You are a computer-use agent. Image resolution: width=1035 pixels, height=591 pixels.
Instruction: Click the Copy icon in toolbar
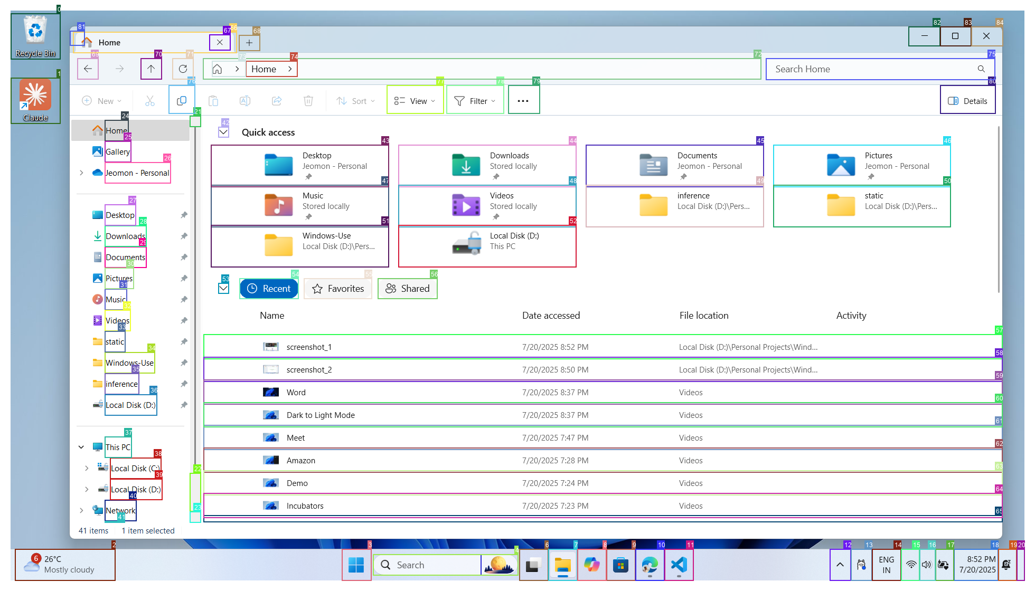(182, 100)
